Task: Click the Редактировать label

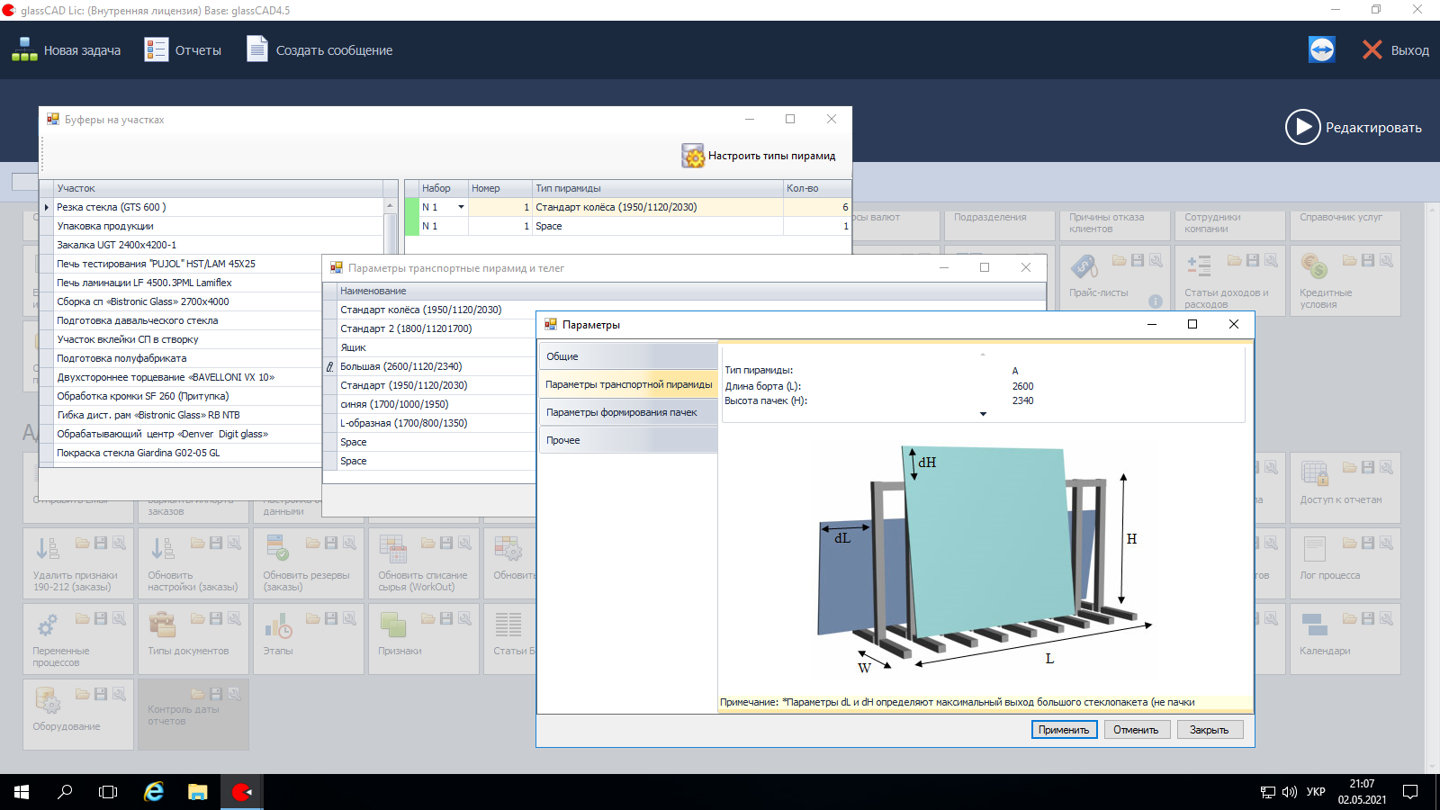Action: (1373, 128)
